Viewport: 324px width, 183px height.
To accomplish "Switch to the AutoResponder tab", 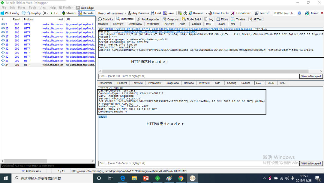I will (148, 19).
